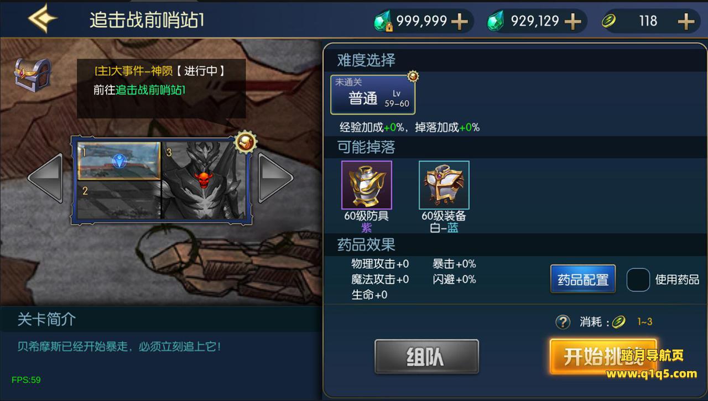Select the red demon boss stage 3
708x401 pixels.
tap(204, 180)
